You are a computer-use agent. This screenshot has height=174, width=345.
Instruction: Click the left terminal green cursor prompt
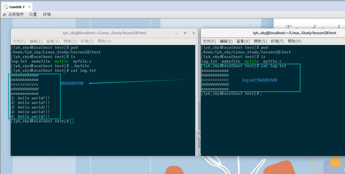(72, 121)
